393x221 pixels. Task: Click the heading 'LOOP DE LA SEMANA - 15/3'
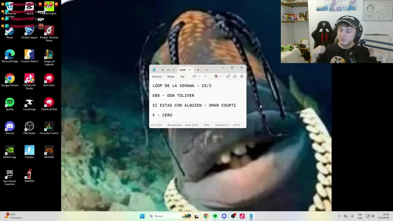182,86
